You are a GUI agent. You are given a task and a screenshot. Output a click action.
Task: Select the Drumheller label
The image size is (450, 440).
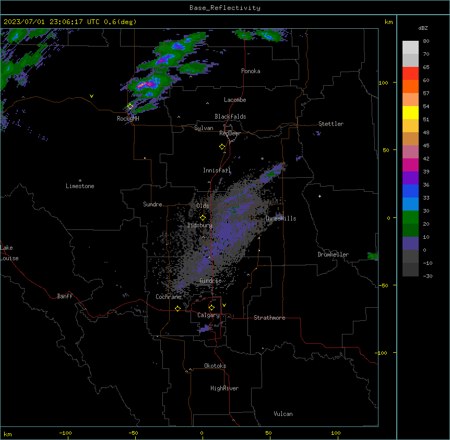tap(333, 254)
